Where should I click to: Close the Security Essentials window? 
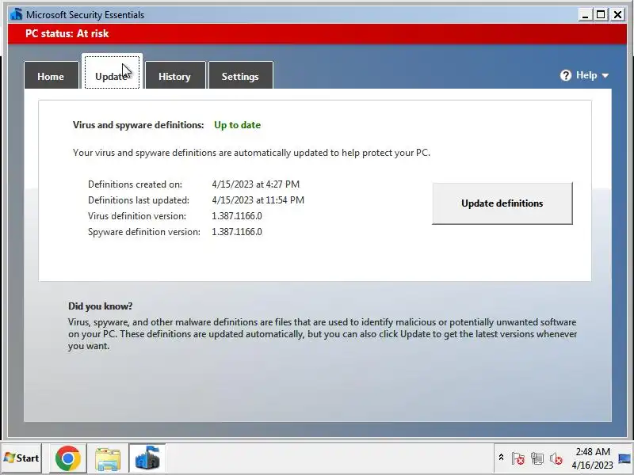point(617,15)
